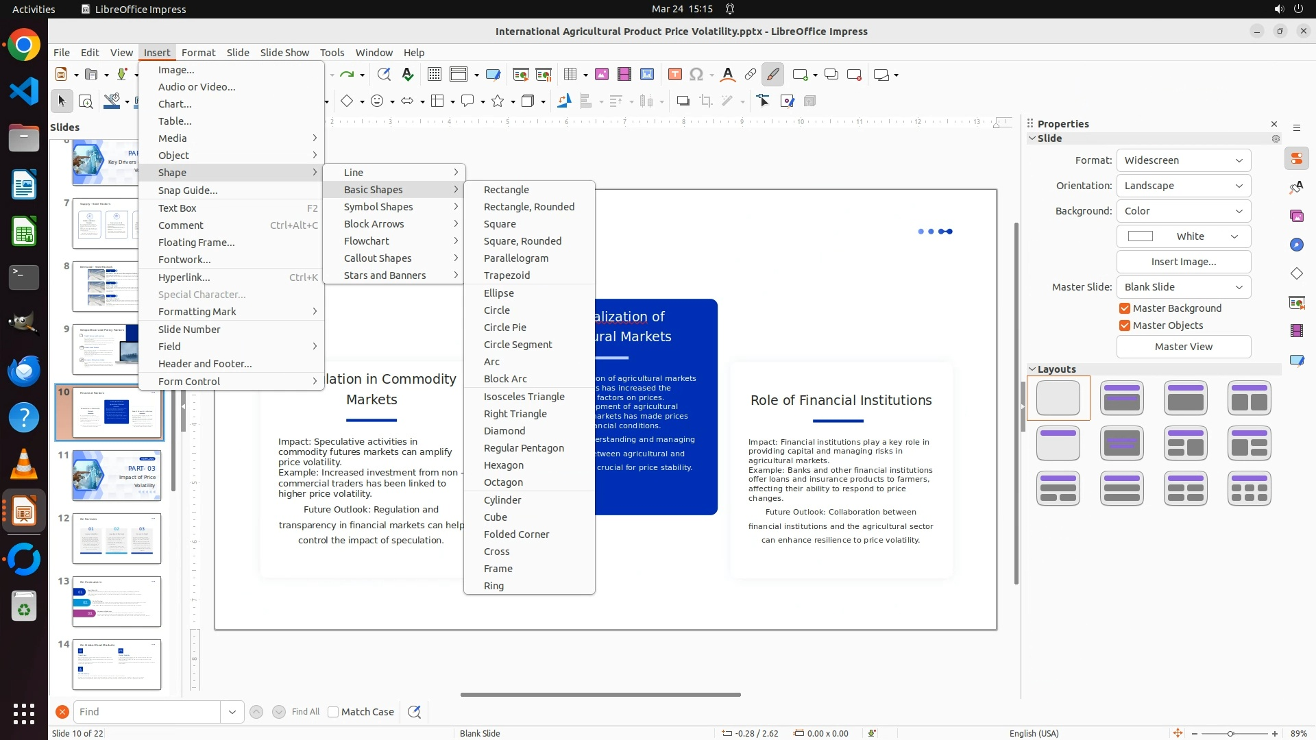Collapse the Layouts section expander
This screenshot has height=740, width=1316.
tap(1032, 369)
